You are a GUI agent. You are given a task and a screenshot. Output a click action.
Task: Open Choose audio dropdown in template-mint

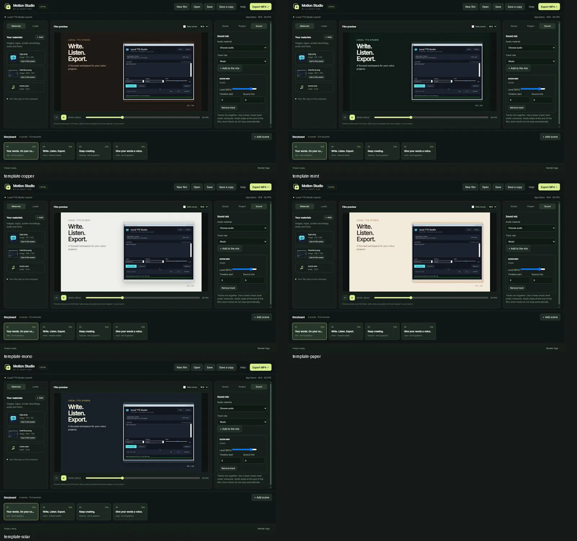531,48
